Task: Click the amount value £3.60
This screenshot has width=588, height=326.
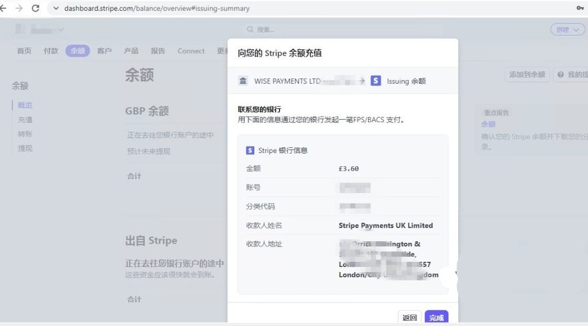Action: click(x=349, y=169)
